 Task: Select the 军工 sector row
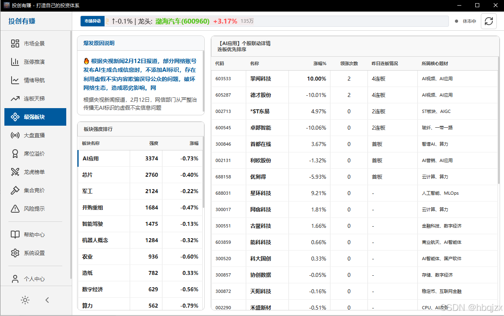[x=140, y=191]
